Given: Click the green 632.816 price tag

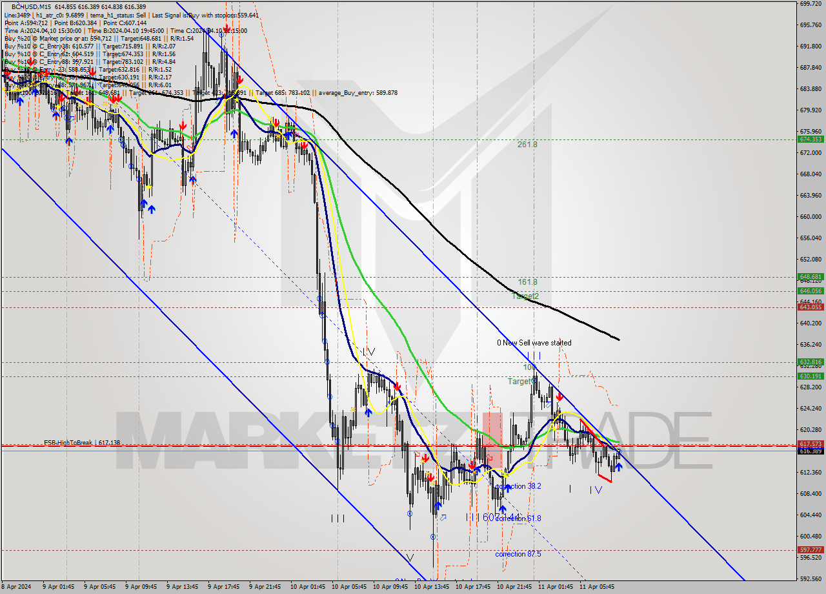Looking at the screenshot, I should 811,362.
